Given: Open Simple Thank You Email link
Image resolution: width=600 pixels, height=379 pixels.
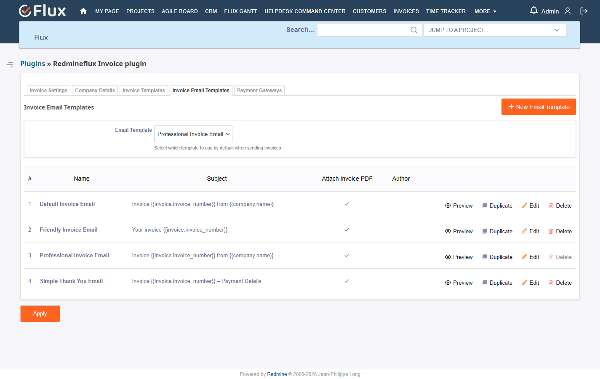Looking at the screenshot, I should point(72,281).
